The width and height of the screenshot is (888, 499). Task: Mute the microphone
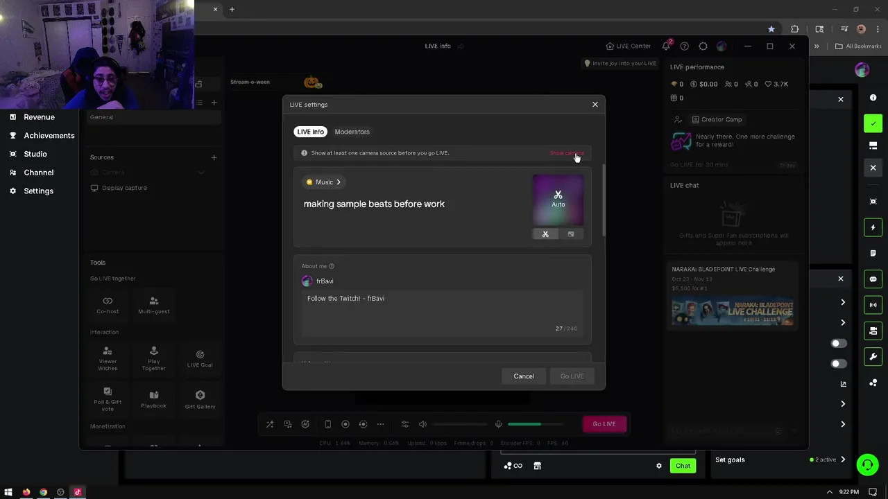(498, 424)
